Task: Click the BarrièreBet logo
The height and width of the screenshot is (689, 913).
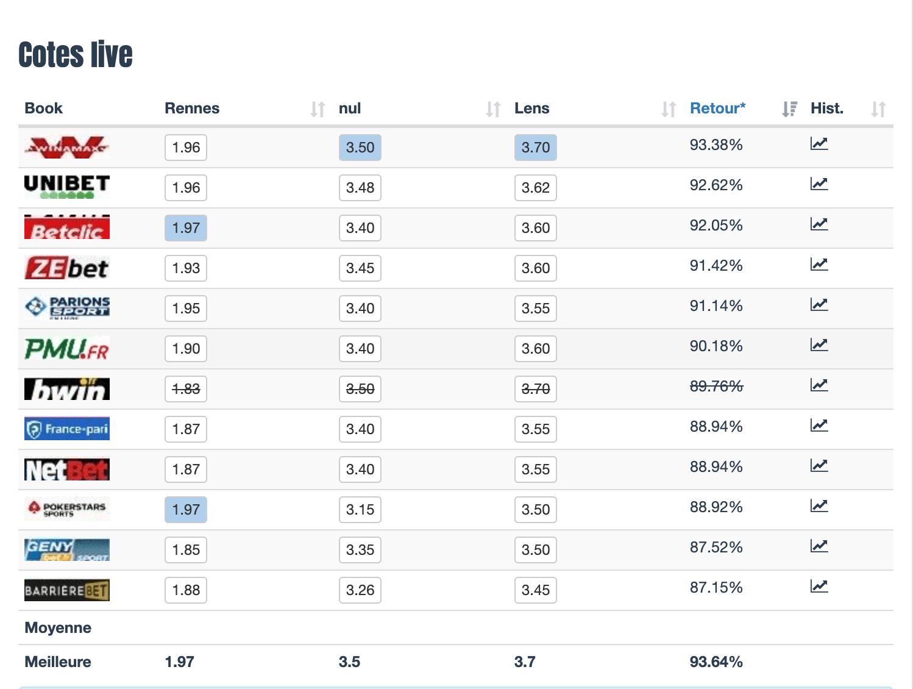Action: [67, 590]
